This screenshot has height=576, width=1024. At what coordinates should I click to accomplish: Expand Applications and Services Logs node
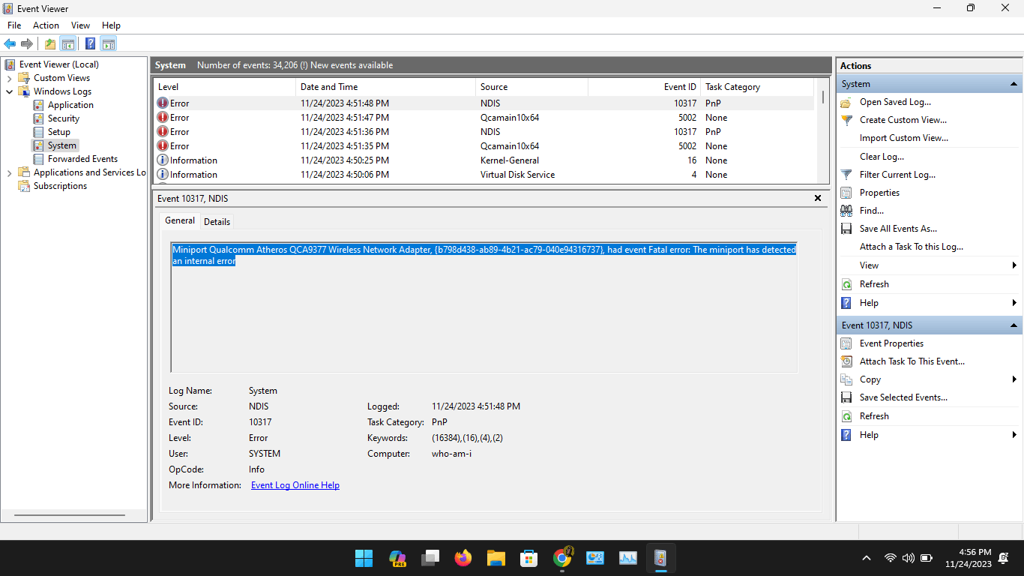[9, 172]
